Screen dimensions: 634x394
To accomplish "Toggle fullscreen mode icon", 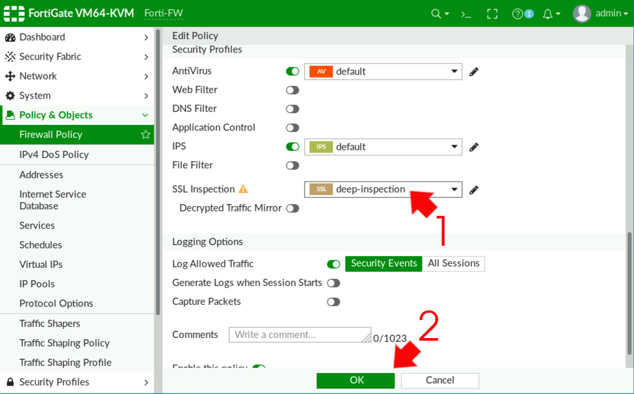I will (x=492, y=14).
